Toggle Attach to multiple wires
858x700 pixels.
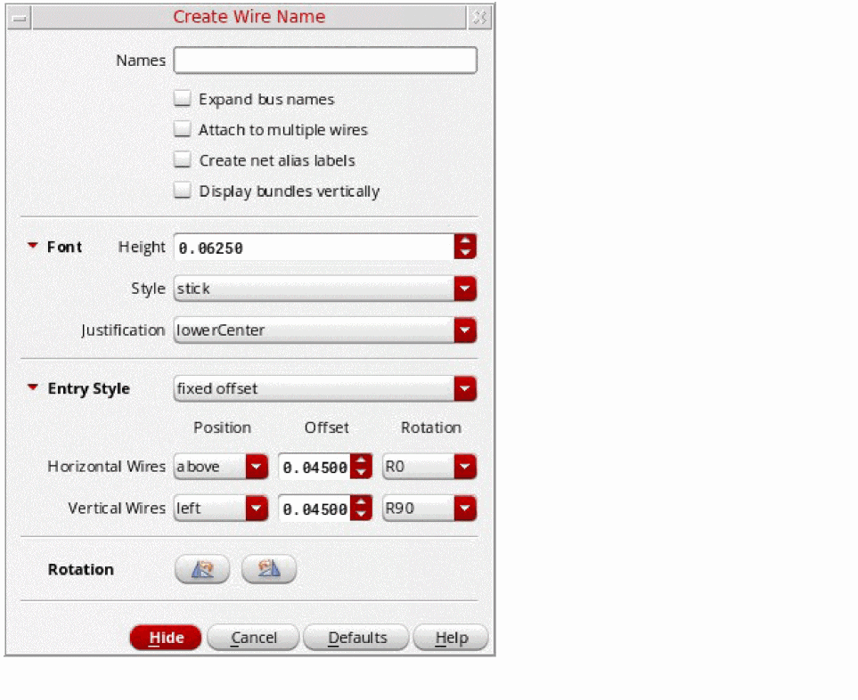click(x=183, y=130)
